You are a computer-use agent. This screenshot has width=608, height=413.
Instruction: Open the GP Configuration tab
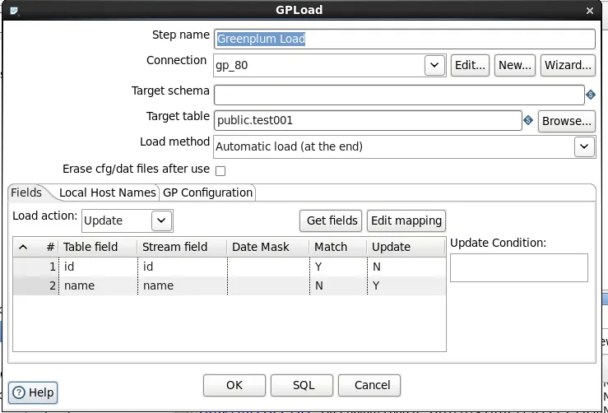pyautogui.click(x=207, y=193)
